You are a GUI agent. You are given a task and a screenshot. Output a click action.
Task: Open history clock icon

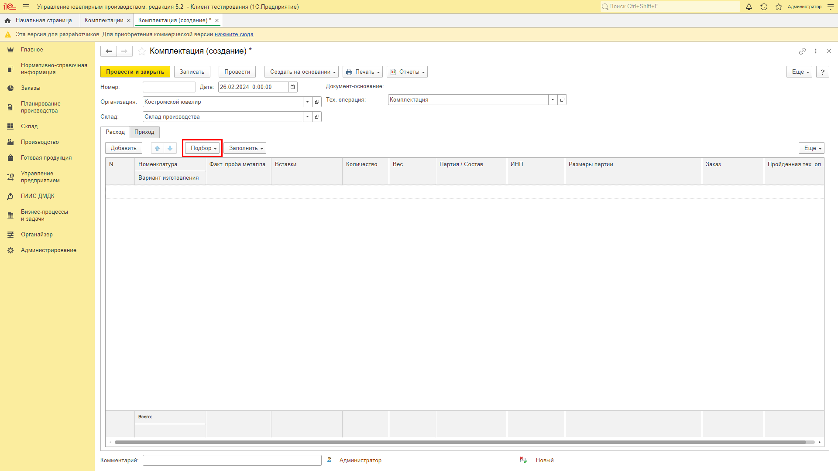click(764, 7)
